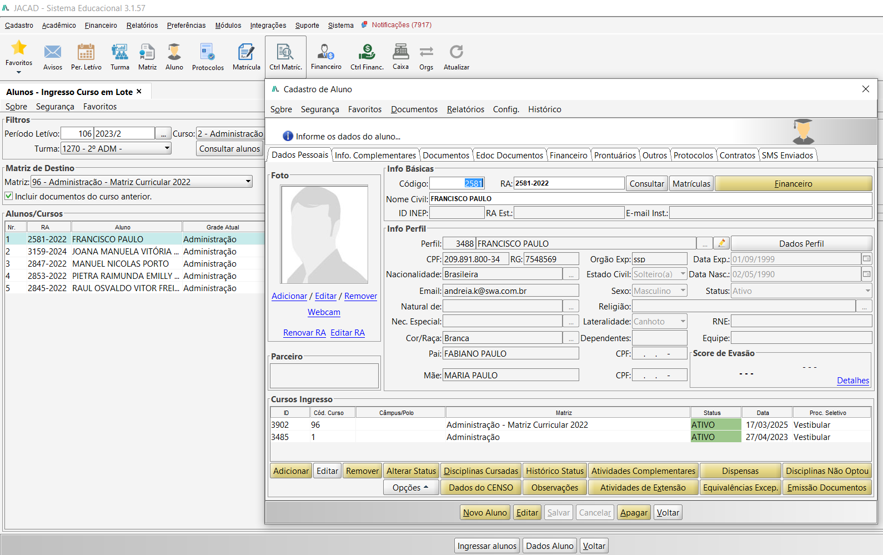This screenshot has height=555, width=883.
Task: Expand the Opções button menu
Action: (x=410, y=488)
